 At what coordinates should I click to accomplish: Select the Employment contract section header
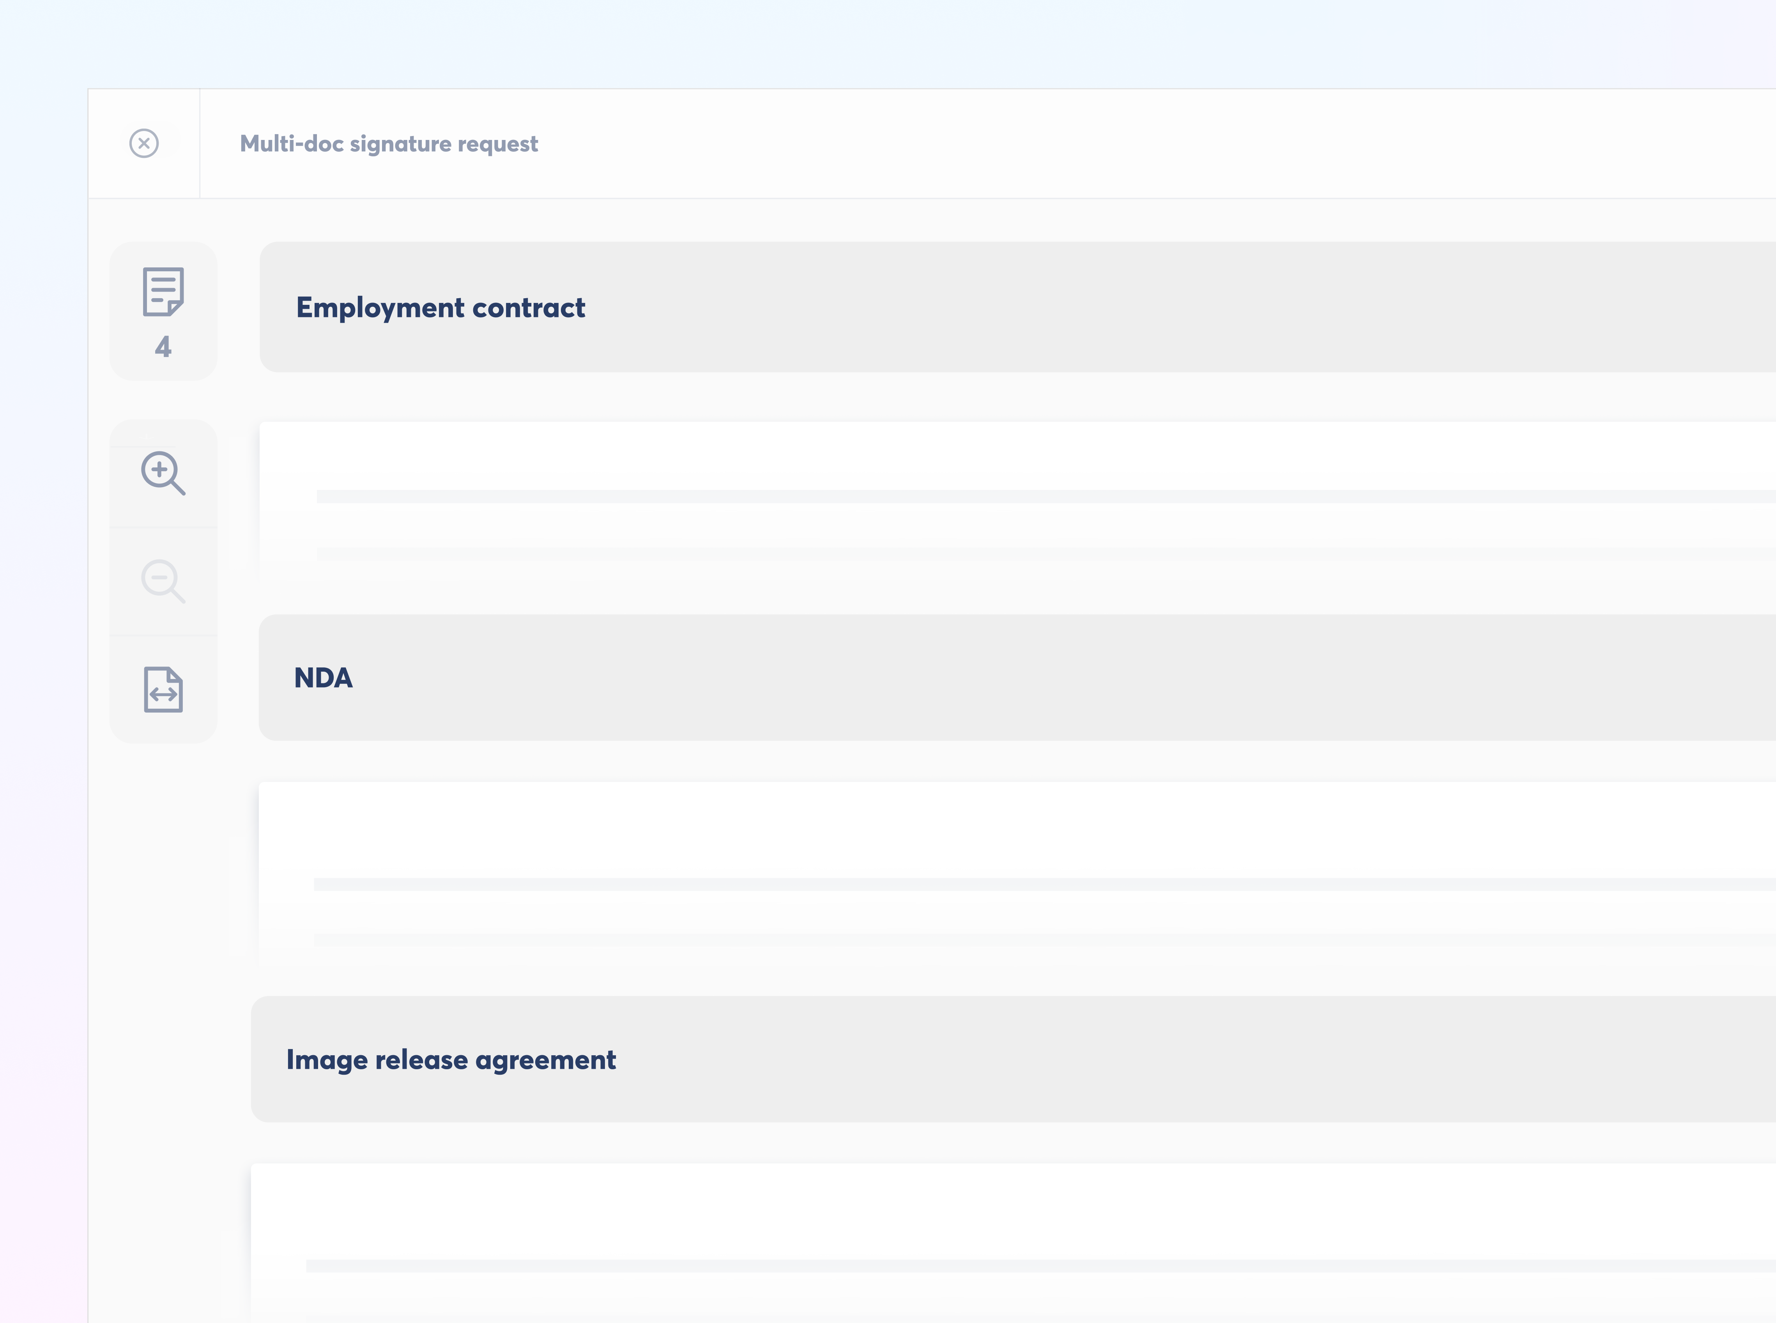1018,307
